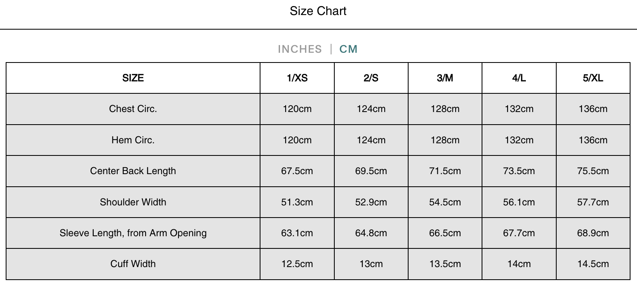Click the SIZE header cell

[133, 78]
